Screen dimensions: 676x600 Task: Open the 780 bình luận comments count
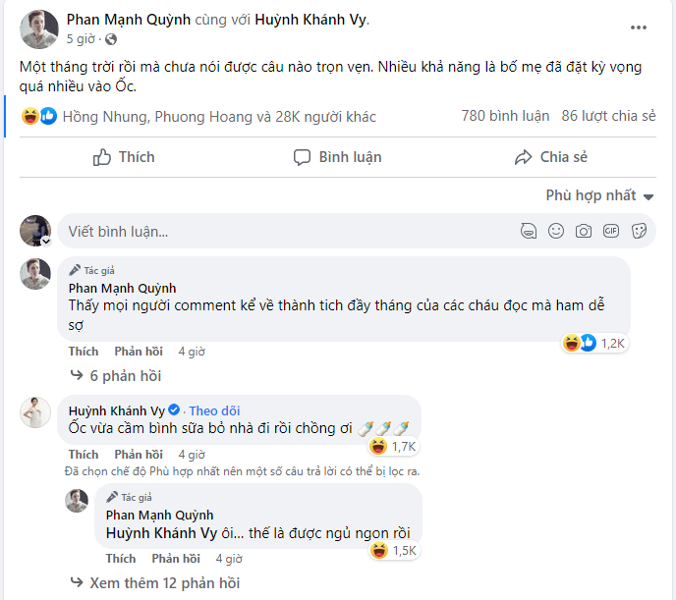[505, 116]
